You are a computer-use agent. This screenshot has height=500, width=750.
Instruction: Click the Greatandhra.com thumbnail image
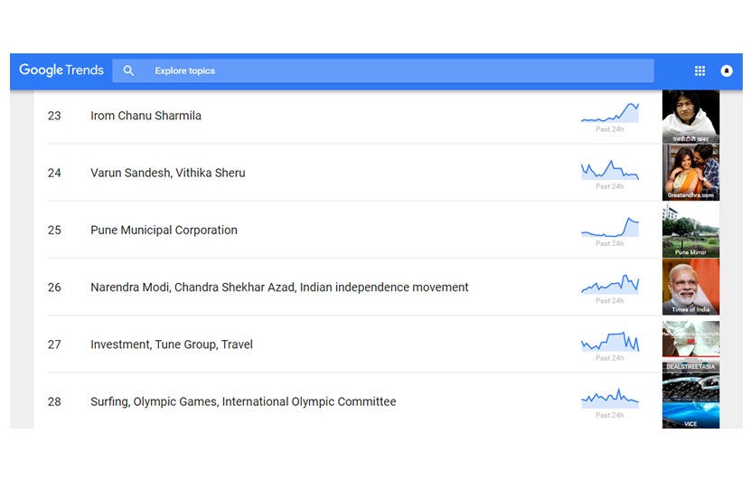pos(690,173)
